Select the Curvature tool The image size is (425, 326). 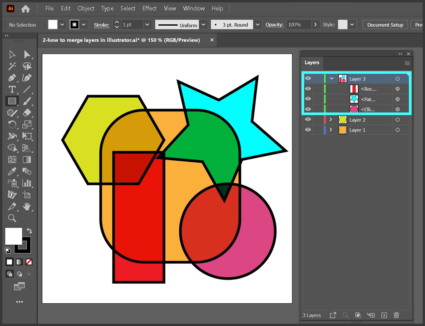27,78
